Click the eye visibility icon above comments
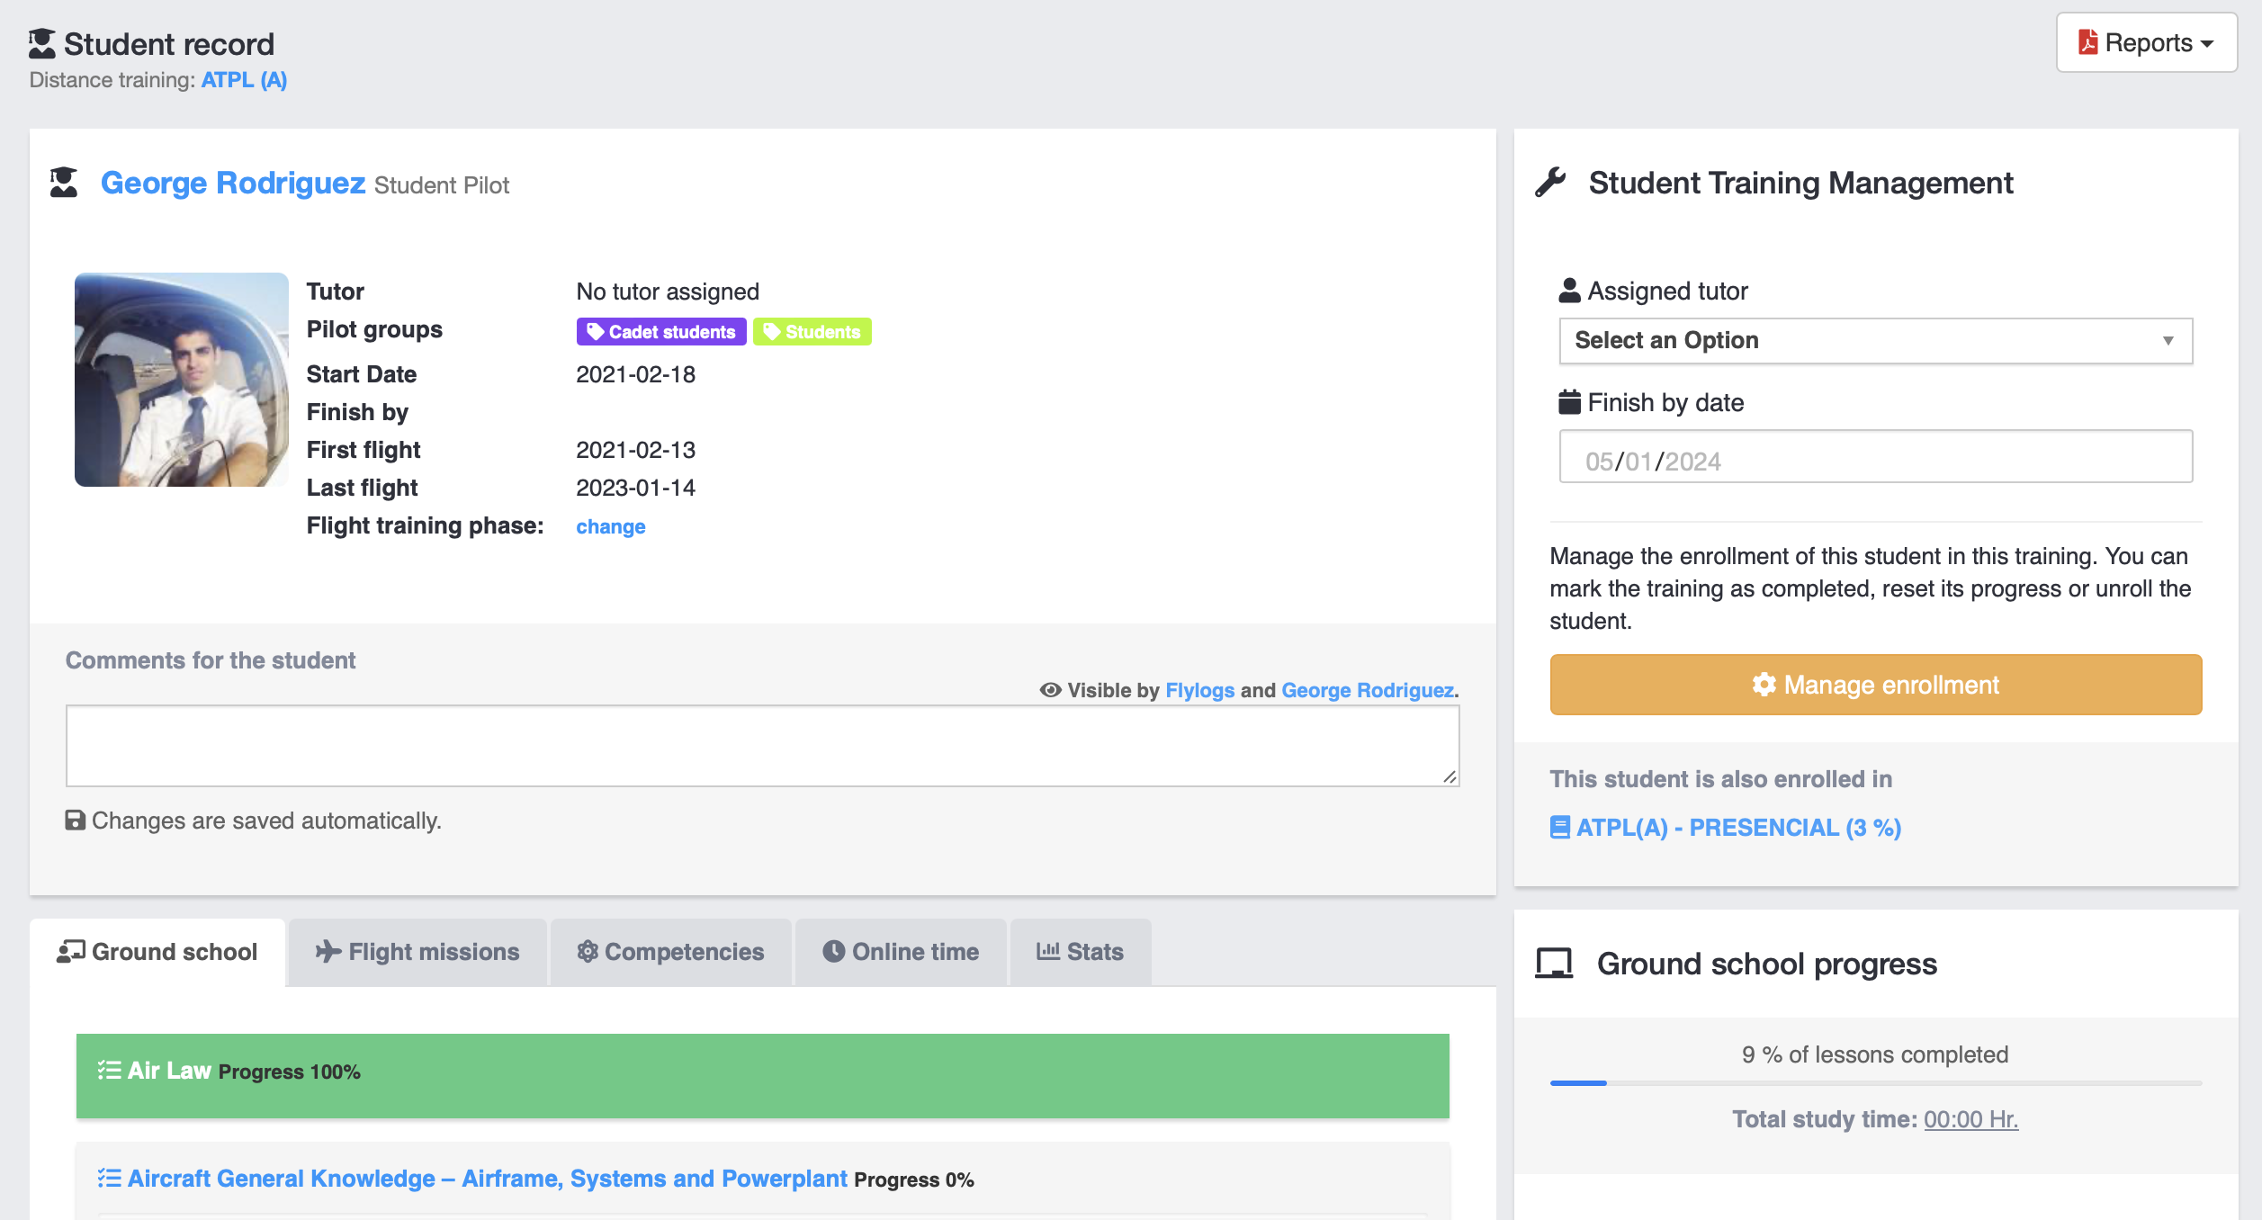 1050,690
